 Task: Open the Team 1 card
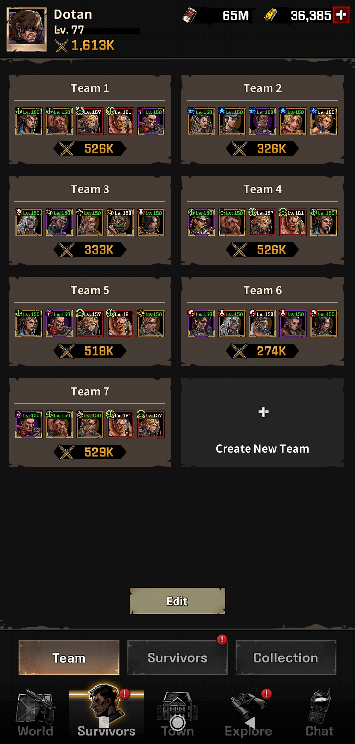[90, 119]
